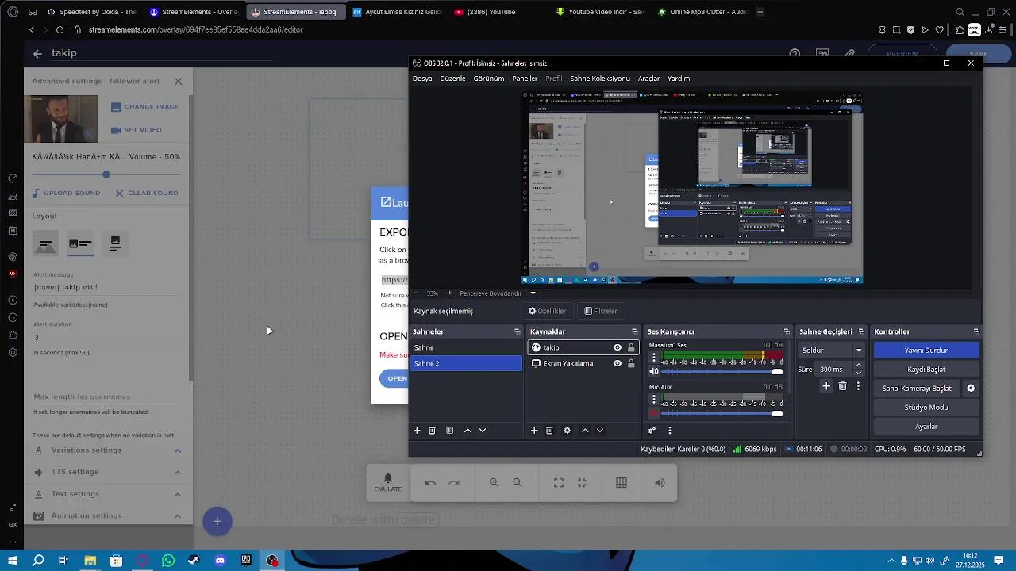Go back with arrow beside takip title

coord(37,53)
